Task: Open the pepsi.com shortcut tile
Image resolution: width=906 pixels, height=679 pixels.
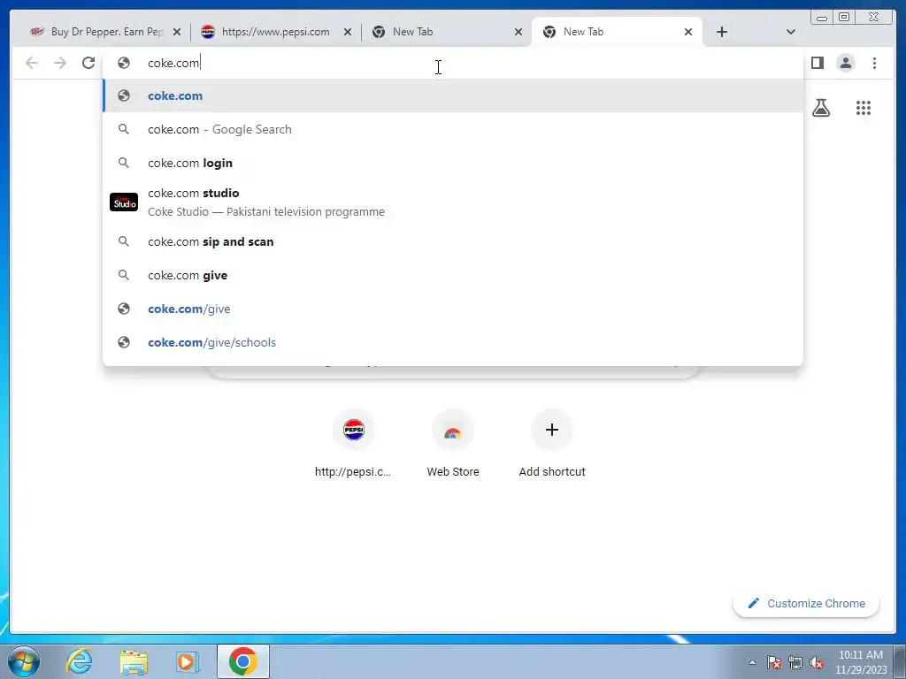Action: (x=354, y=444)
